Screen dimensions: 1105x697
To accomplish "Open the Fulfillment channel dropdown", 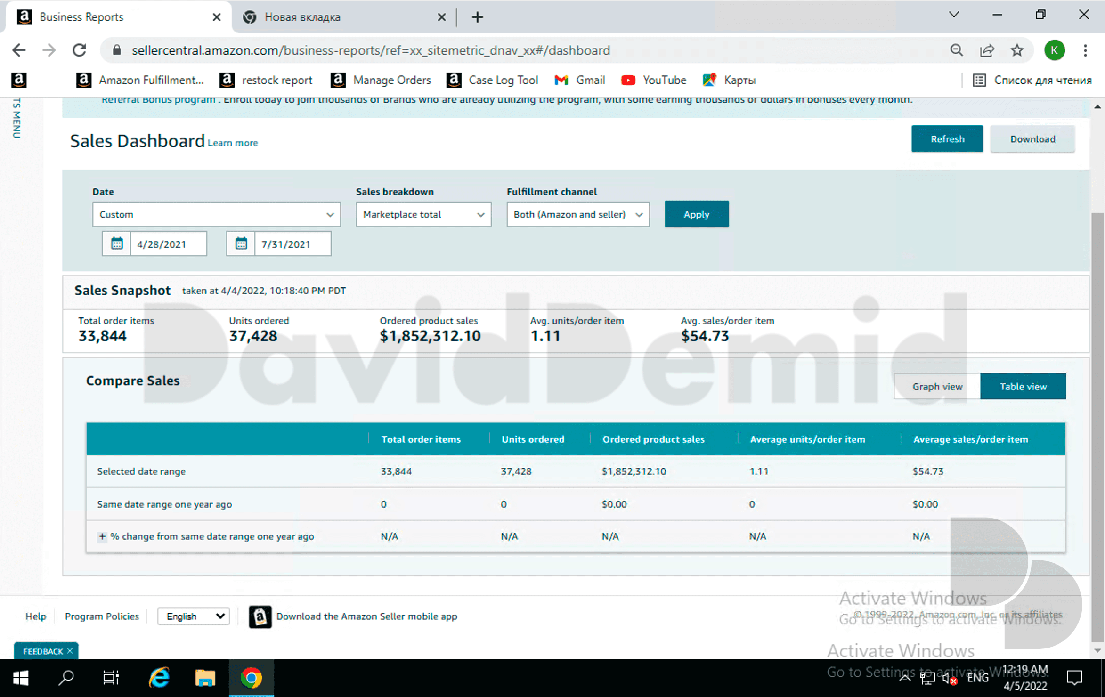I will click(x=578, y=214).
